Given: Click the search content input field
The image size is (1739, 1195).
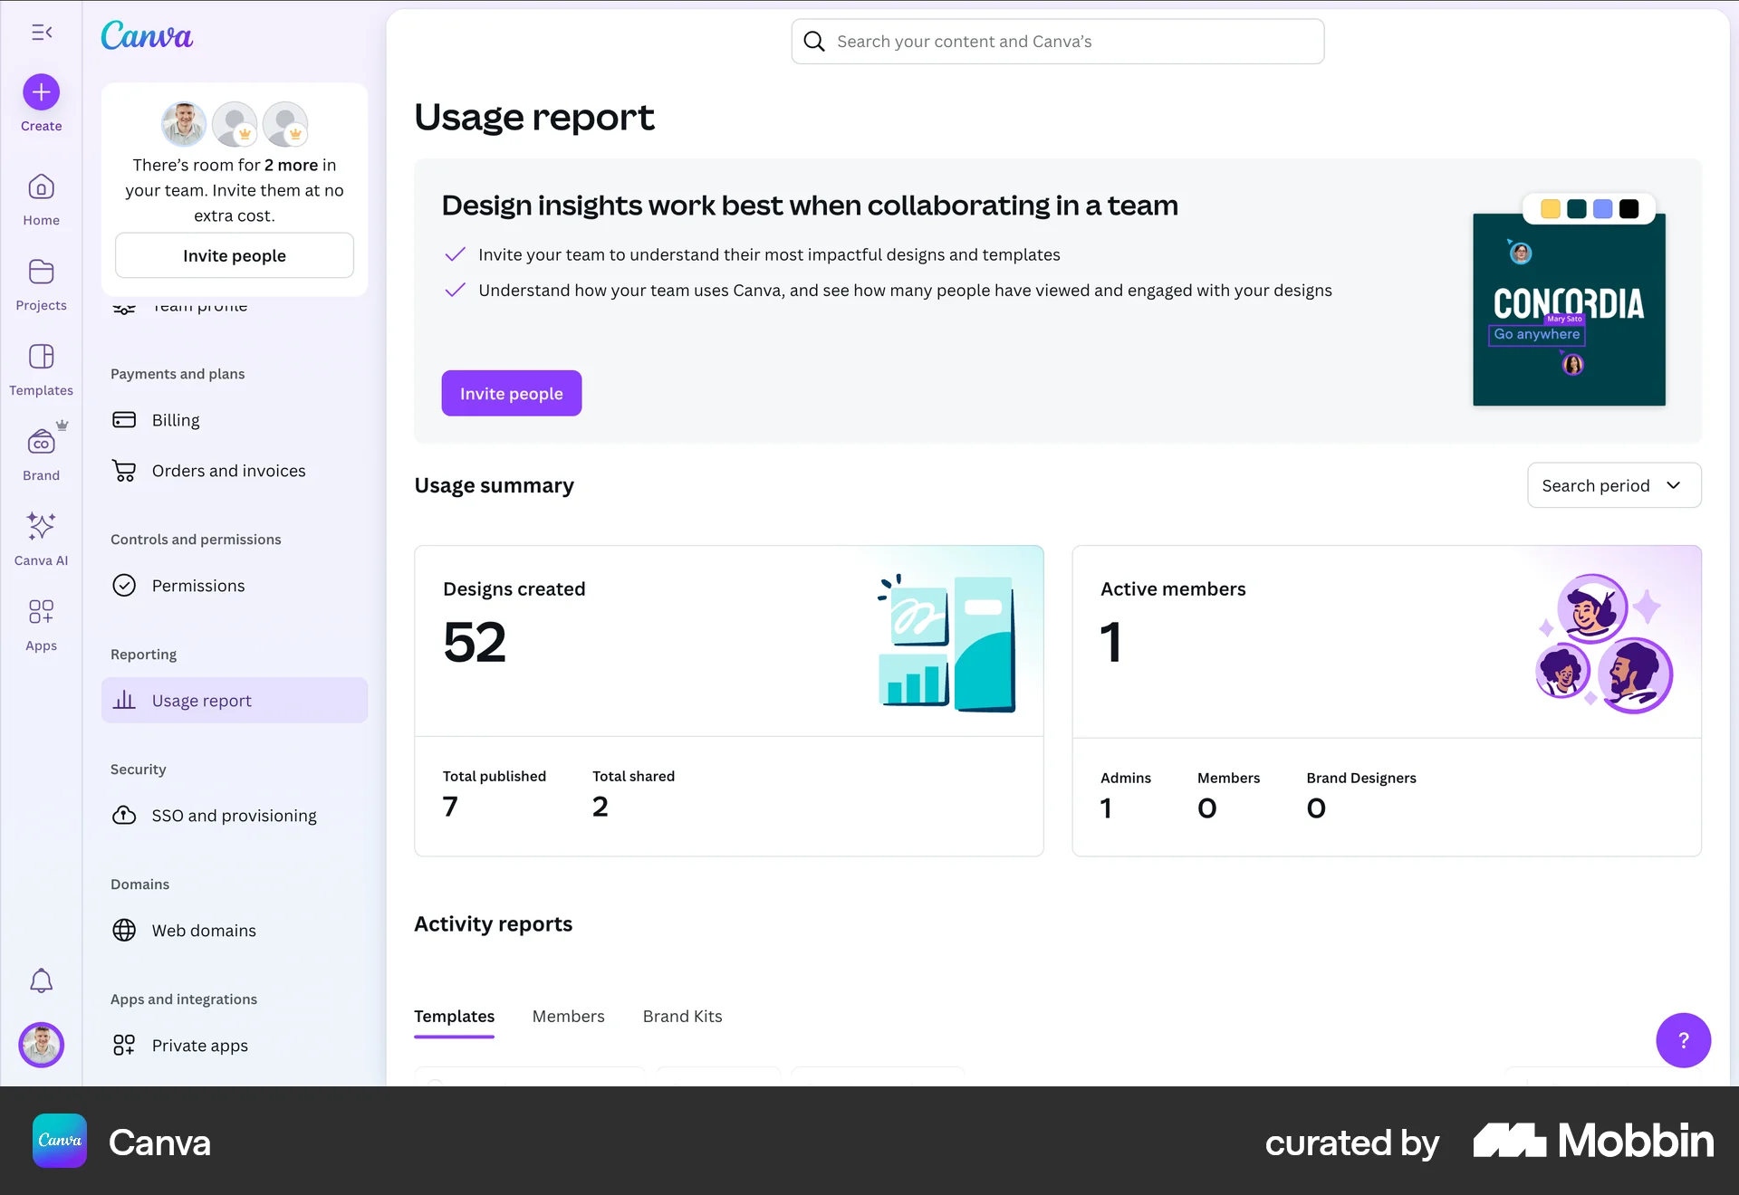Looking at the screenshot, I should coord(1056,41).
